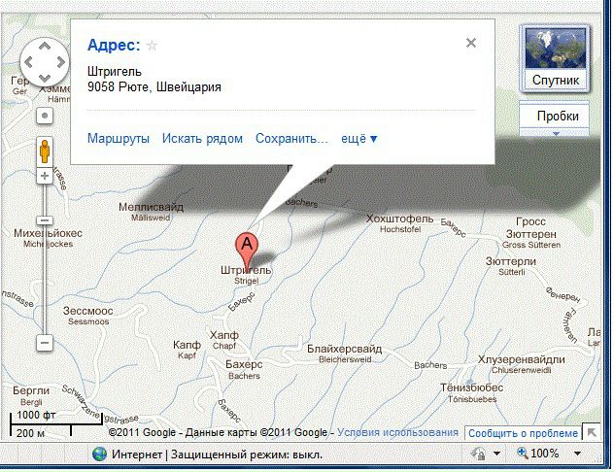This screenshot has height=472, width=614.
Task: Pan the map left with the west arrow
Action: (28, 62)
